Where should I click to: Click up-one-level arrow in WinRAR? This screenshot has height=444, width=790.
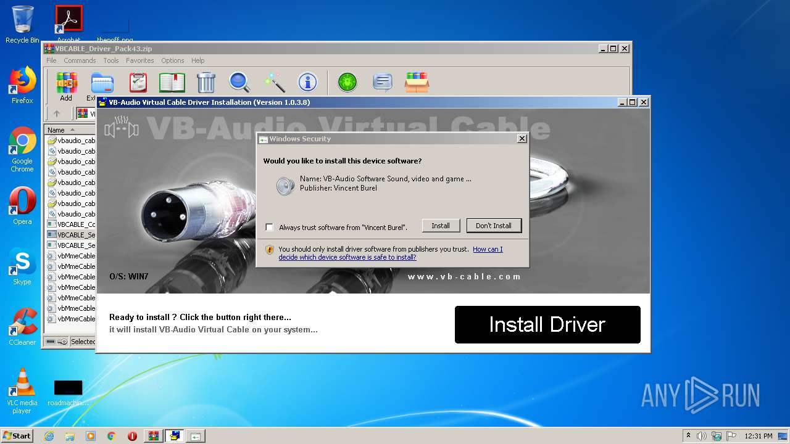tap(57, 113)
